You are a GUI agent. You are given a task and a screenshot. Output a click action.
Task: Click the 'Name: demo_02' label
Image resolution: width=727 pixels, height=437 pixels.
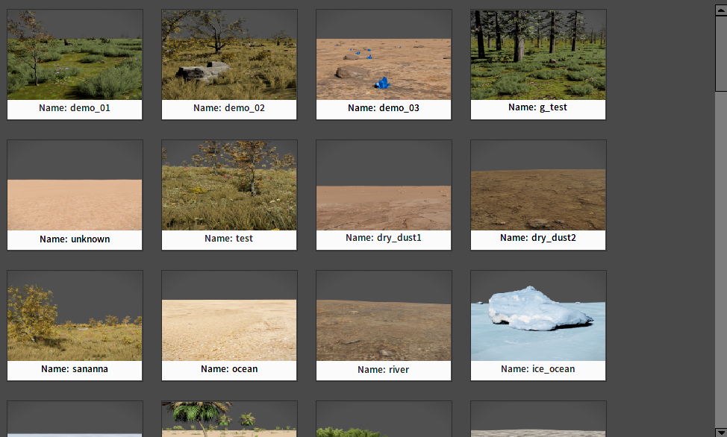tap(229, 108)
